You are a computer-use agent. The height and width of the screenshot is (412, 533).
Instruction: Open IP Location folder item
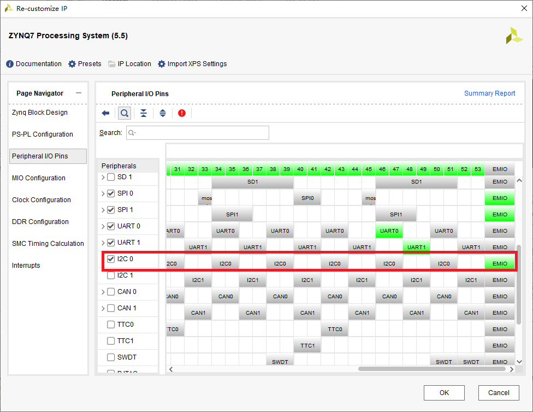click(129, 64)
